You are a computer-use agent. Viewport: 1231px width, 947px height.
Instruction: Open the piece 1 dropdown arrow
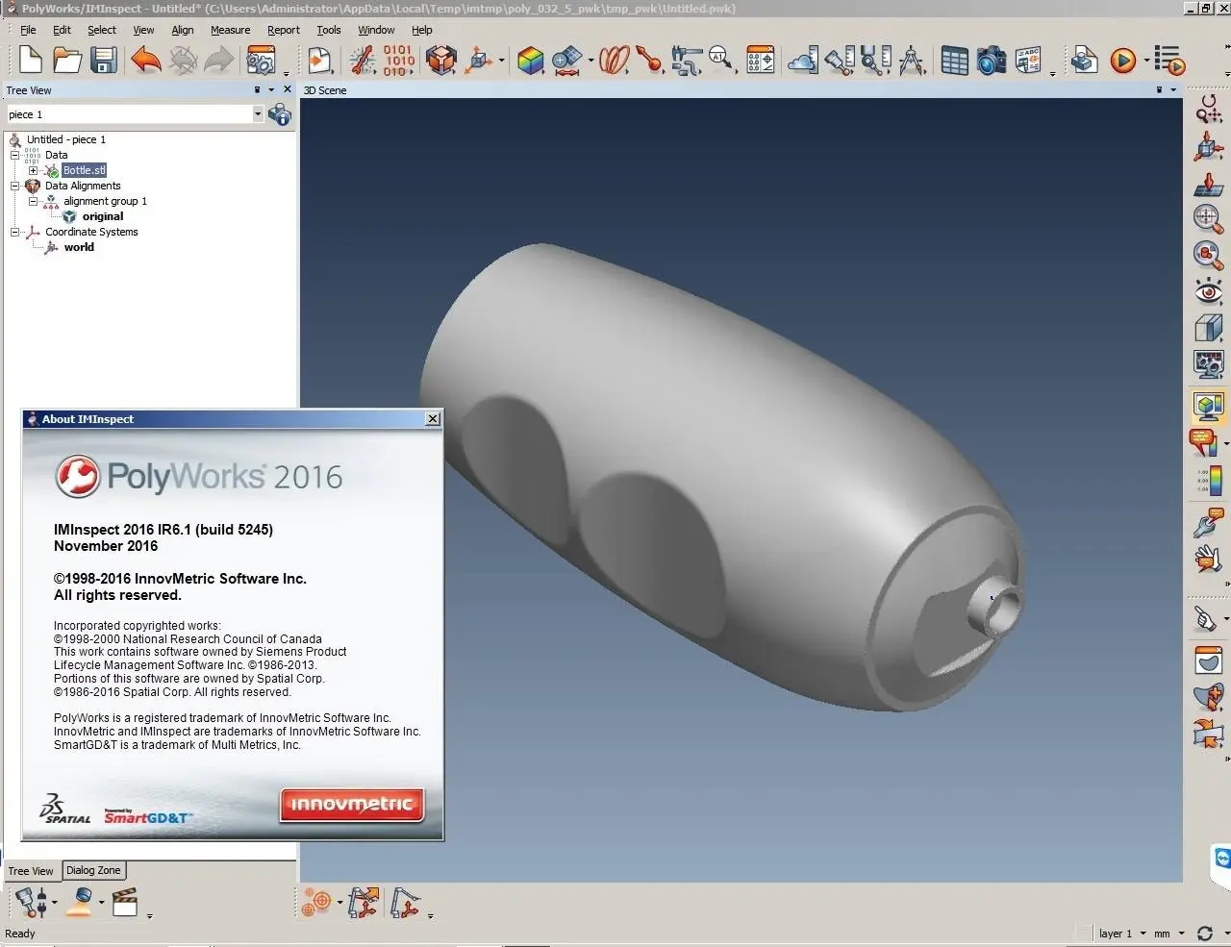click(x=258, y=114)
